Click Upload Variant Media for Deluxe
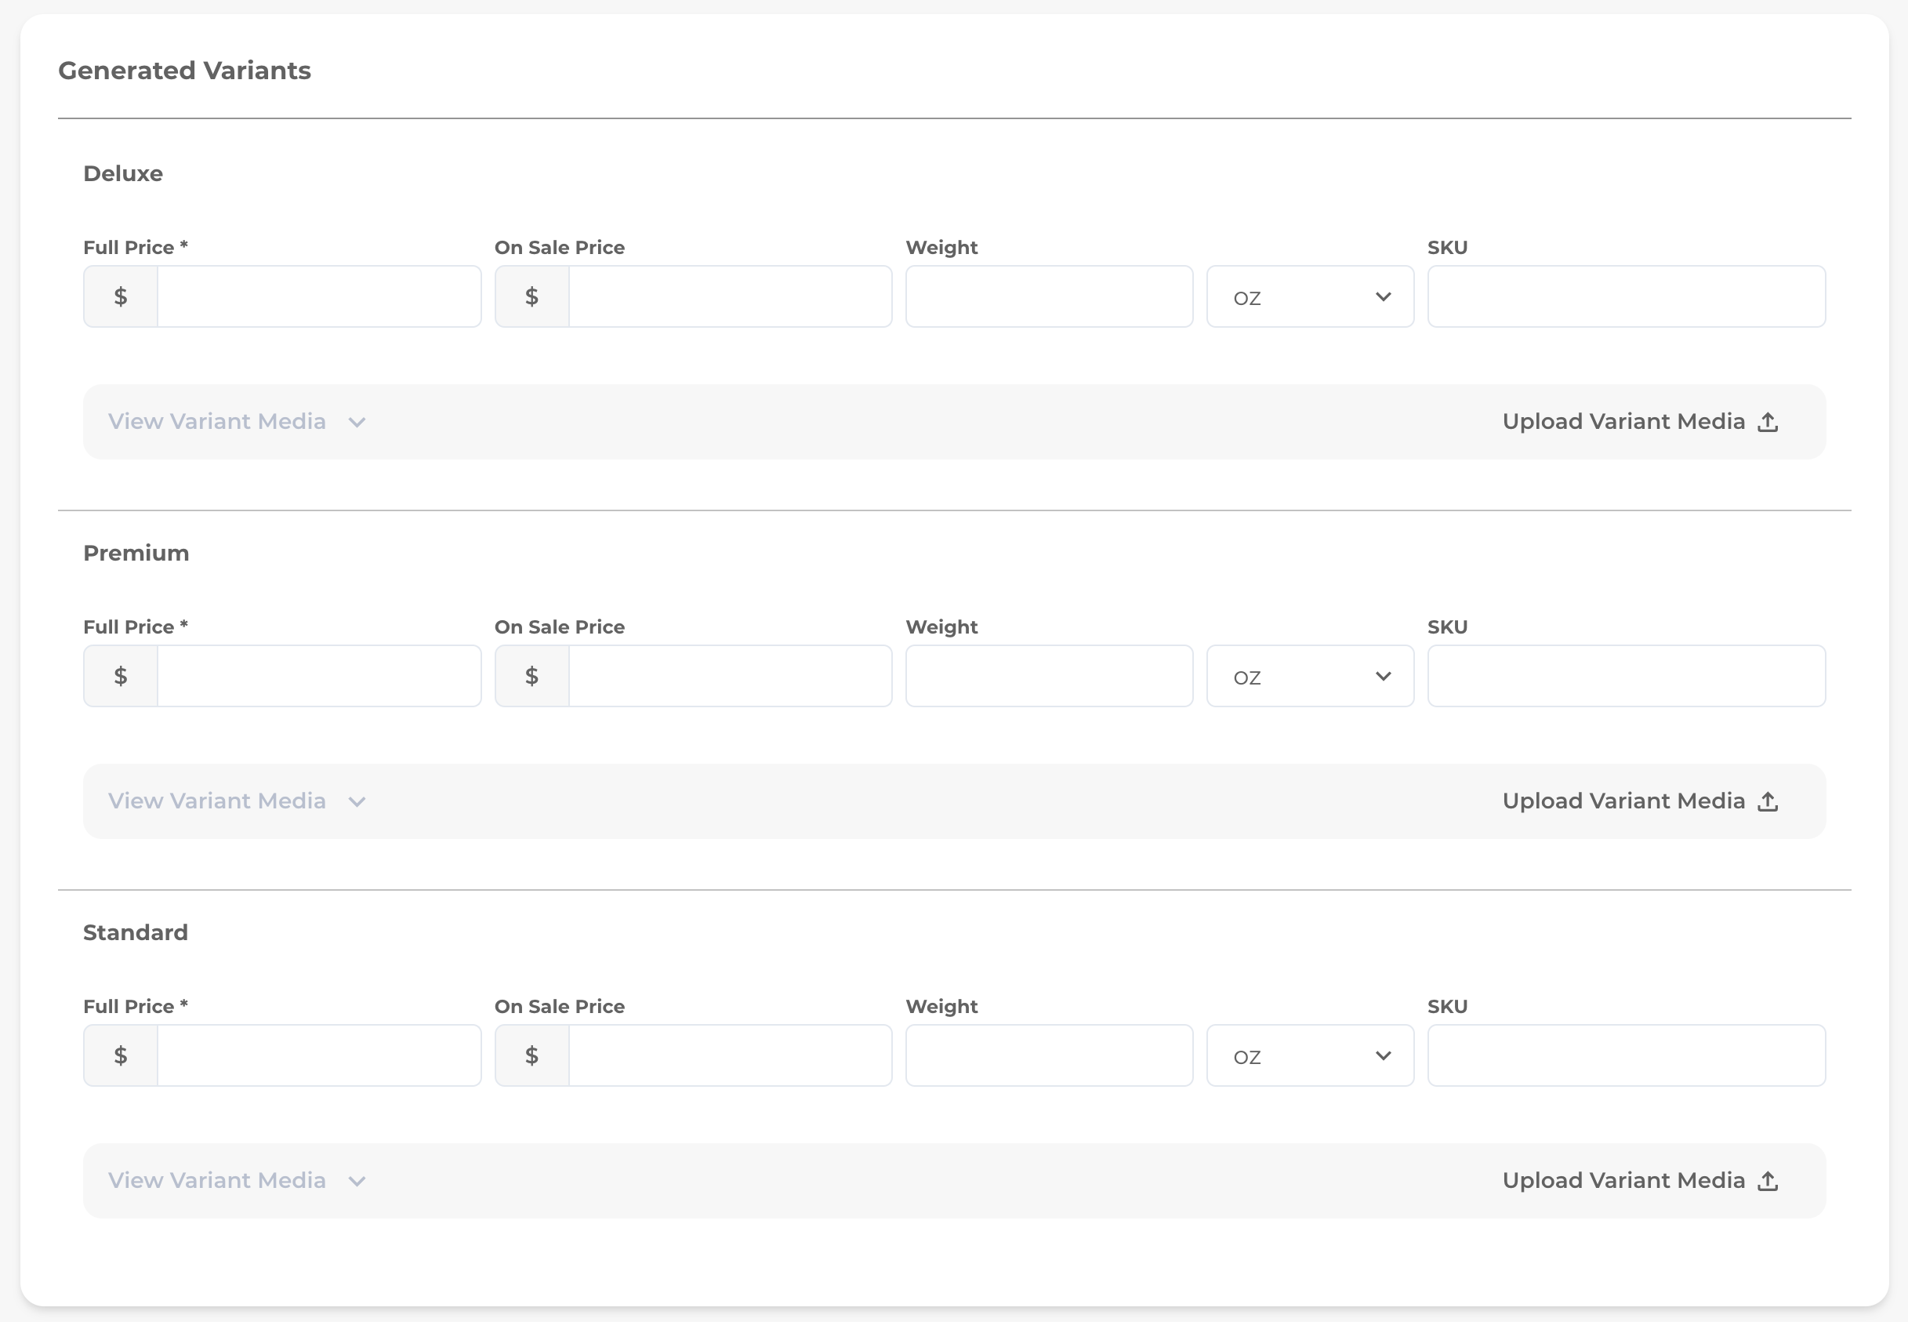 [1640, 422]
